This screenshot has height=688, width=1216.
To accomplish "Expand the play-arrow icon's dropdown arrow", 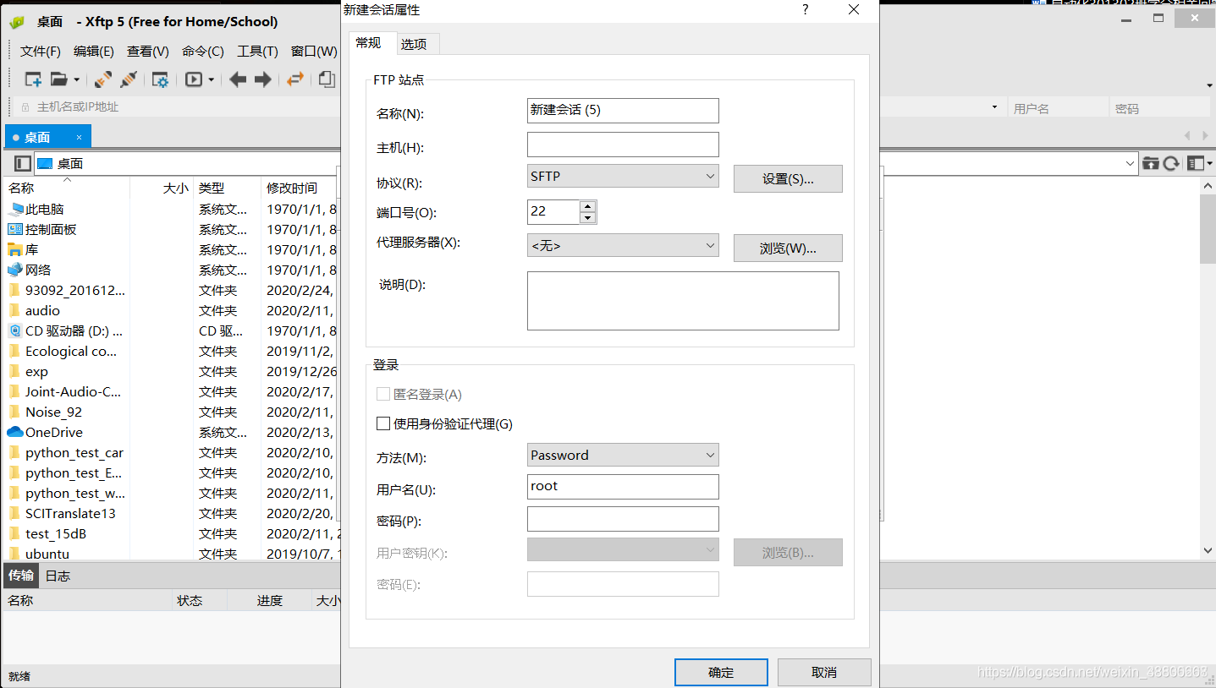I will [211, 79].
